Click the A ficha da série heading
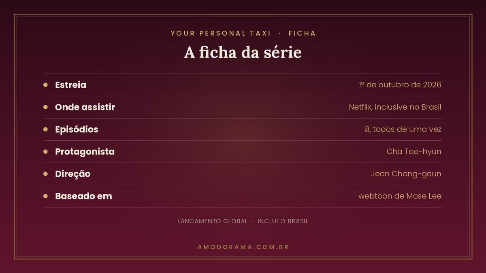 coord(243,53)
